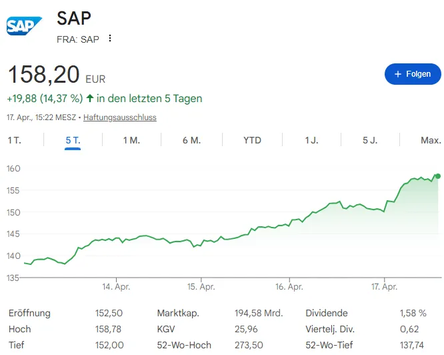Open the three-dot more options menu
This screenshot has width=444, height=355.
[110, 39]
